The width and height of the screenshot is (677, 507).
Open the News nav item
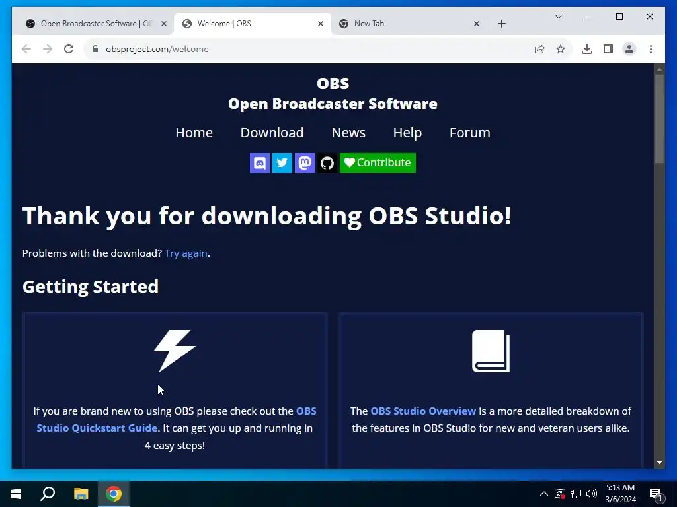[348, 133]
